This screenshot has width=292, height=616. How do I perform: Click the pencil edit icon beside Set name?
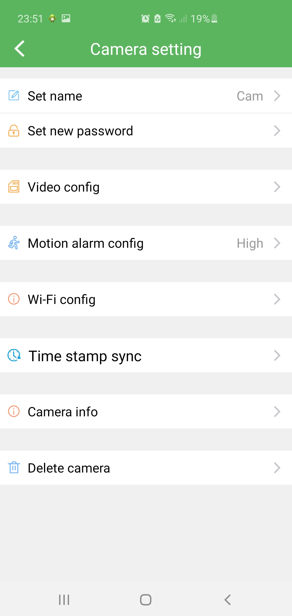coord(14,96)
